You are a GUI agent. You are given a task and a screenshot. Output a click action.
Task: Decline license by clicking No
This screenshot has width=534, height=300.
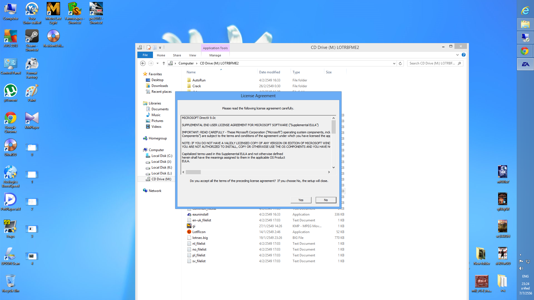(326, 200)
